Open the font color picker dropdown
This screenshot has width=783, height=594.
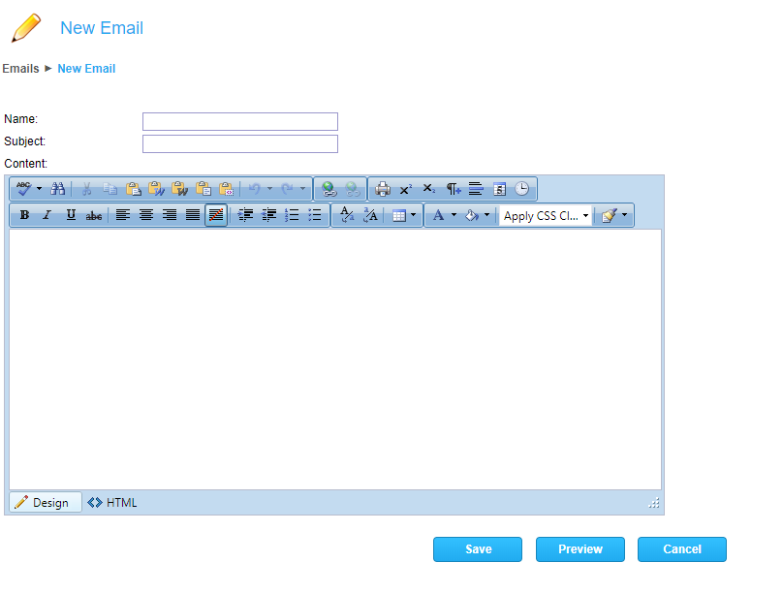click(454, 215)
